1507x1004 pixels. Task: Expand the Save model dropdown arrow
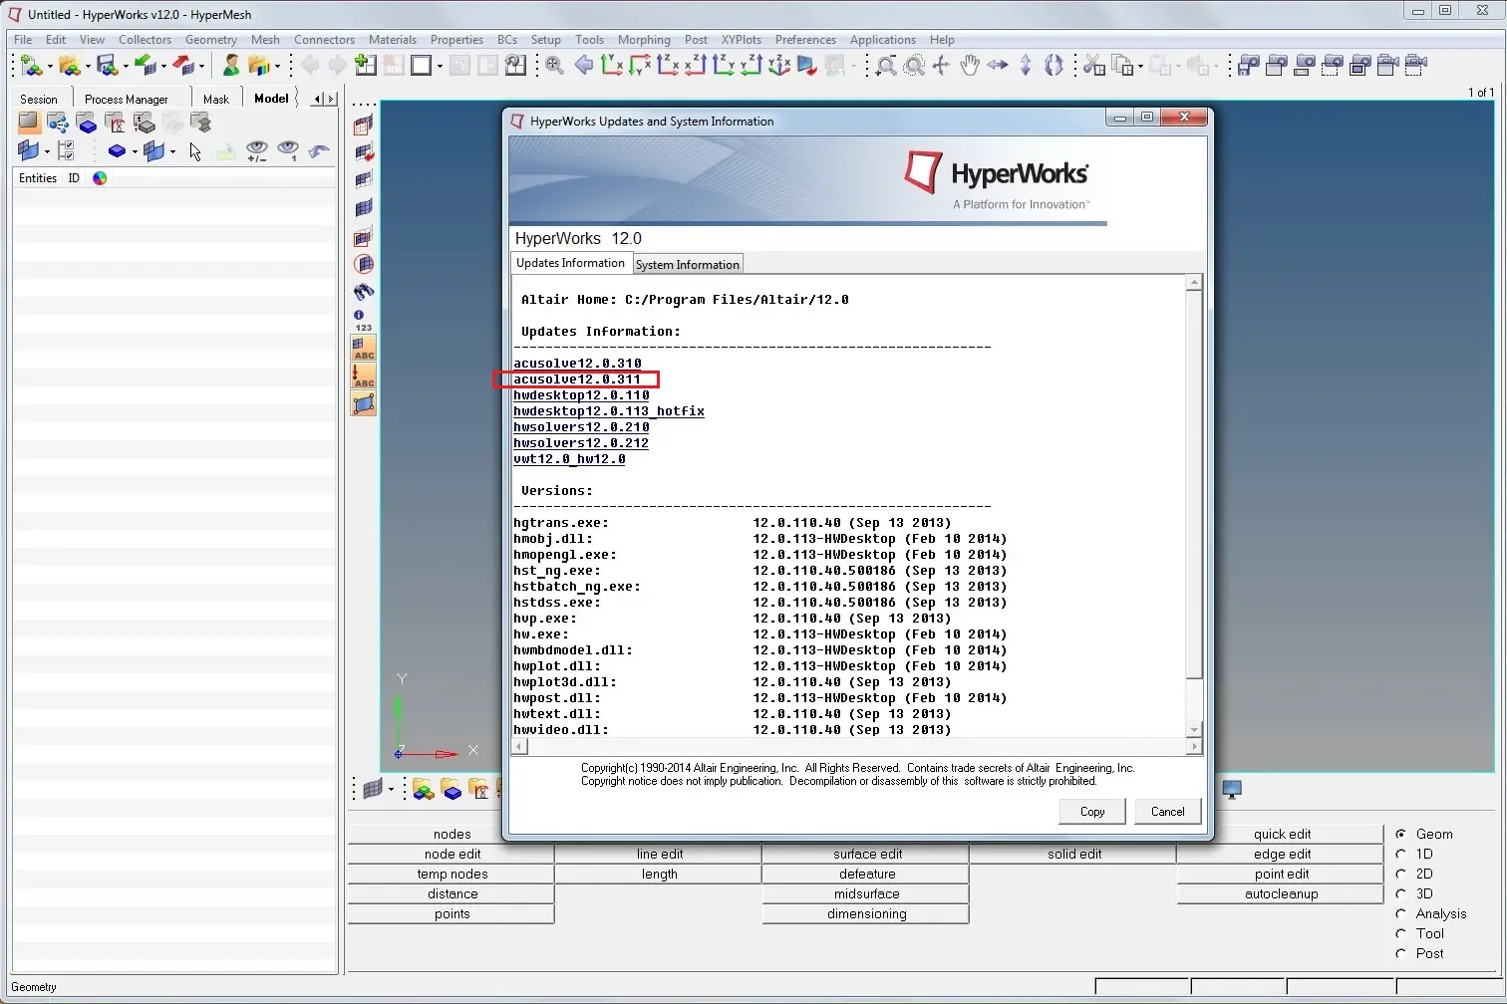pyautogui.click(x=125, y=67)
